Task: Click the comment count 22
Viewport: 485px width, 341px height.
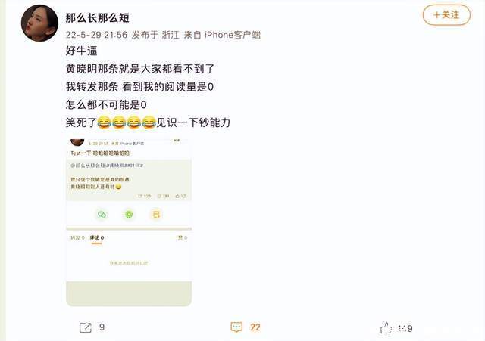Action: 255,327
